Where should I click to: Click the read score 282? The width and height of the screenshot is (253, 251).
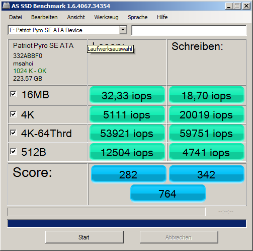click(x=129, y=174)
